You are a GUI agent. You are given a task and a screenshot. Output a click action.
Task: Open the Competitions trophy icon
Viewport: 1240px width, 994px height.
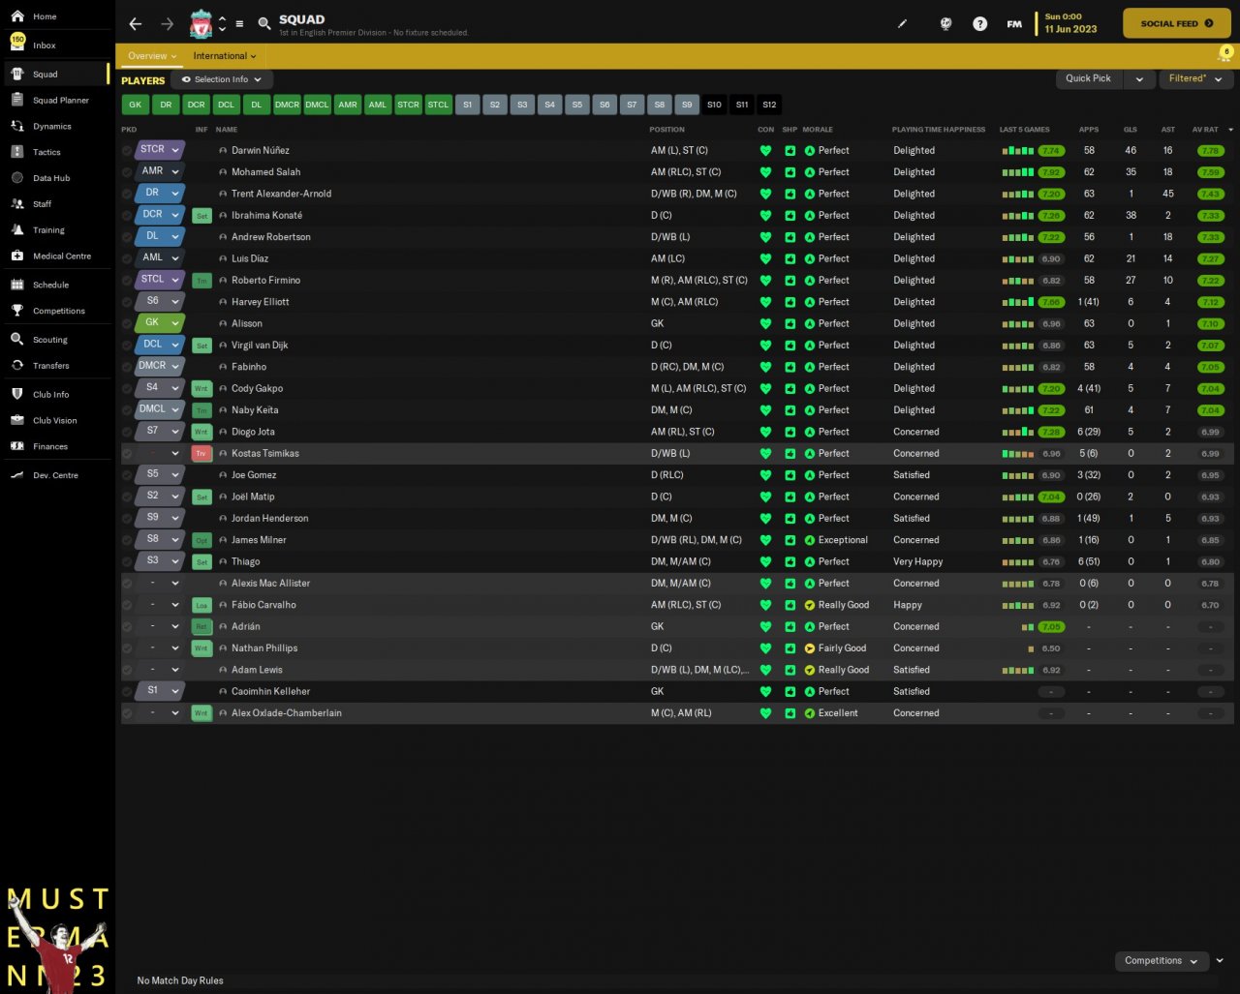coord(17,311)
